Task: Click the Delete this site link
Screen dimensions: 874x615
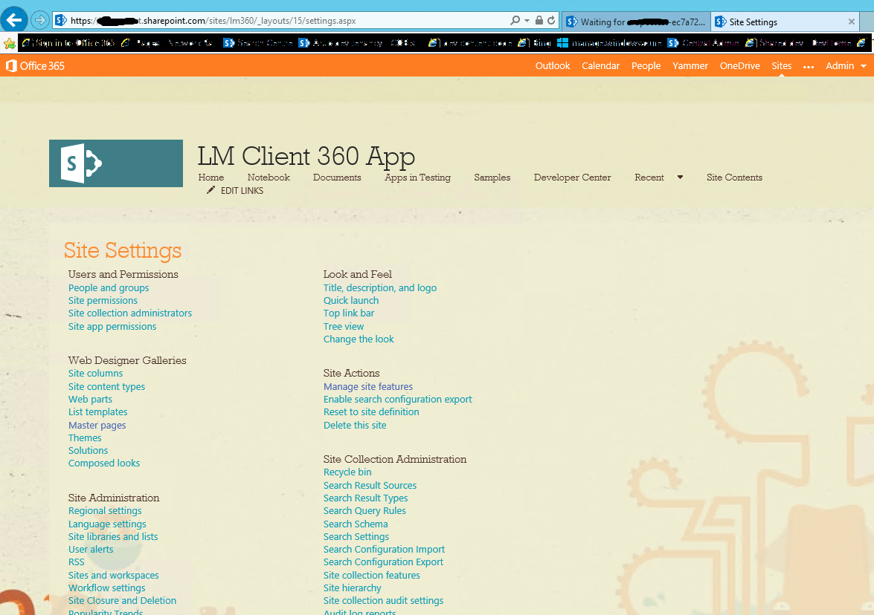Action: tap(355, 425)
